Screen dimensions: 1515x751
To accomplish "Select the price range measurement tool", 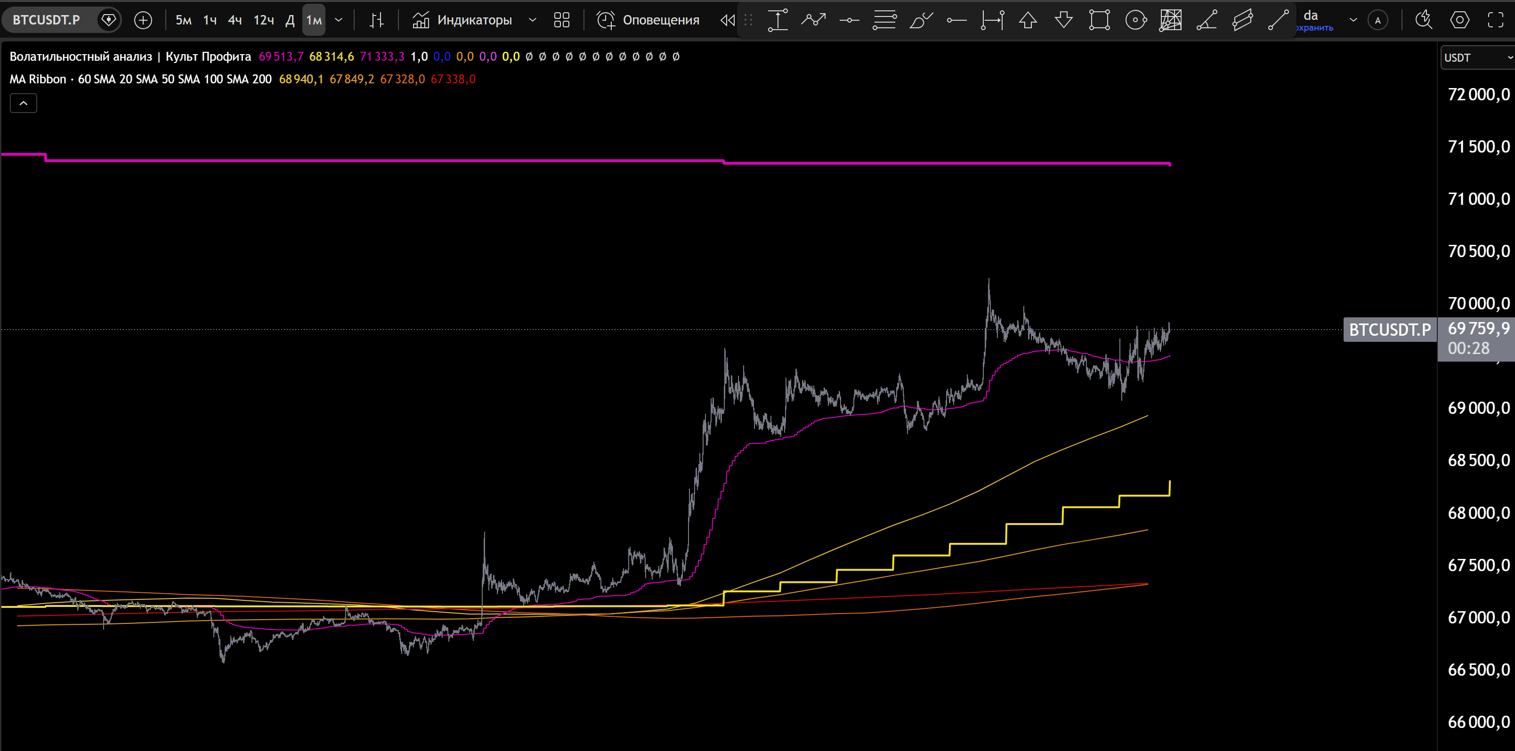I will pyautogui.click(x=778, y=20).
